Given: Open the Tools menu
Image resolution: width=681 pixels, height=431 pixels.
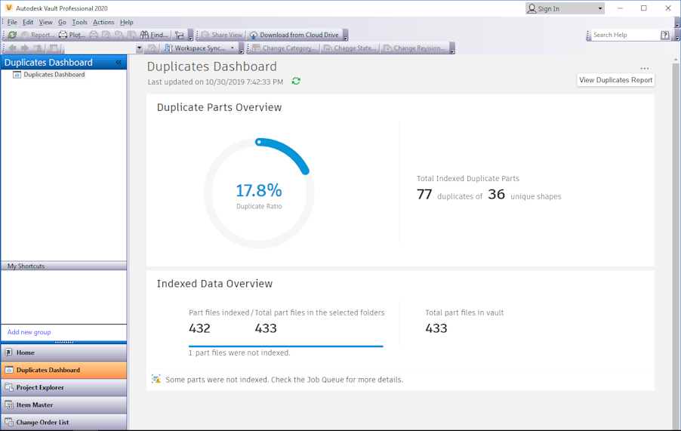Looking at the screenshot, I should tap(79, 22).
